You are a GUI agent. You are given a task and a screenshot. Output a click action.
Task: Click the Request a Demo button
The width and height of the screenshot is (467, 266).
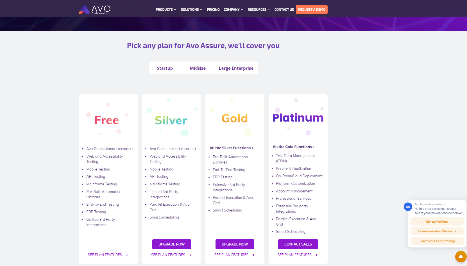click(x=312, y=10)
